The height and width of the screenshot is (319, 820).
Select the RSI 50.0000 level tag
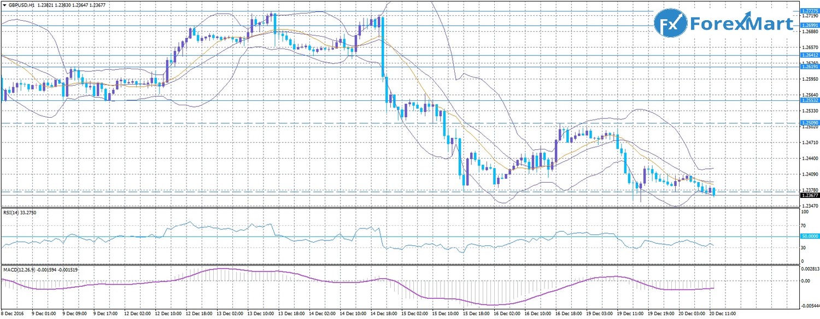click(x=809, y=236)
